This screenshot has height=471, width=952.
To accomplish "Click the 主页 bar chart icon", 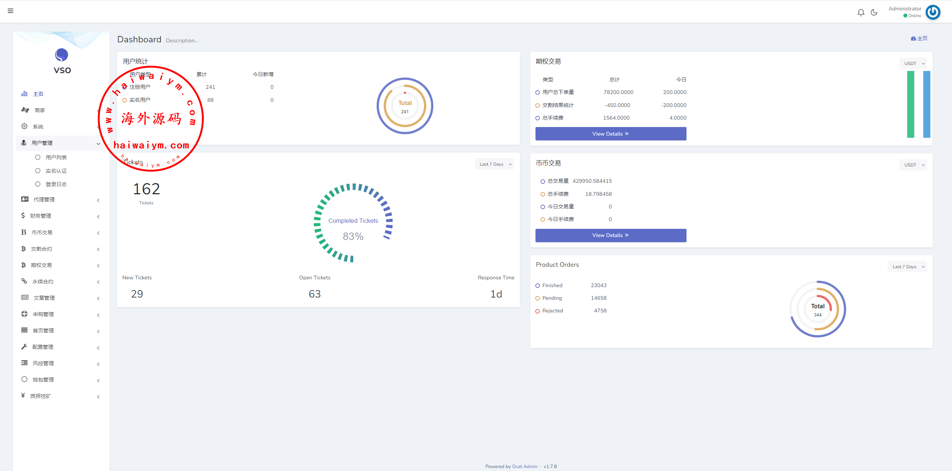I will (x=25, y=94).
